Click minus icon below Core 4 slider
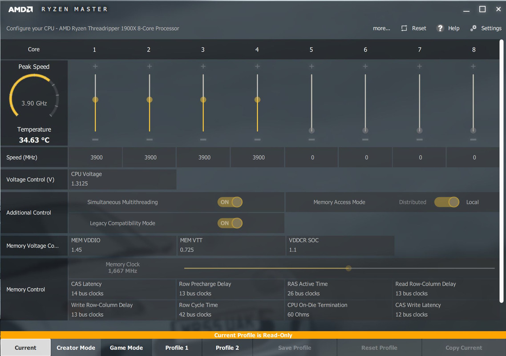 (x=257, y=139)
